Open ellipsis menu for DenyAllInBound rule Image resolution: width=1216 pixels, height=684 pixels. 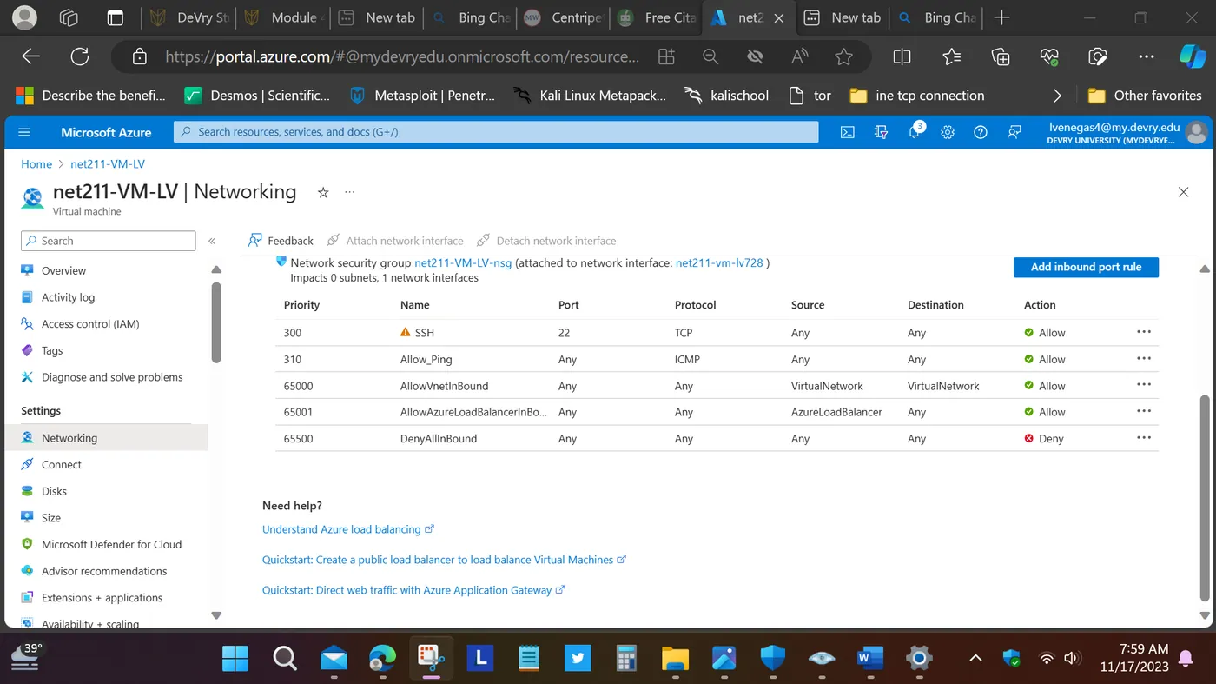click(1144, 438)
